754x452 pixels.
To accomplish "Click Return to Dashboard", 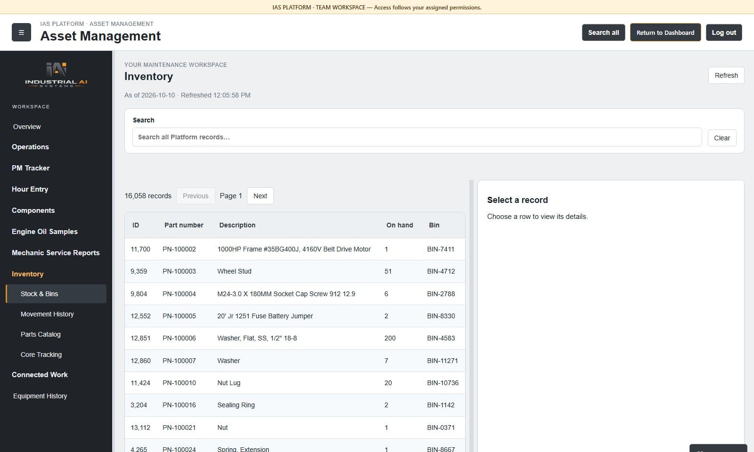I will point(665,32).
